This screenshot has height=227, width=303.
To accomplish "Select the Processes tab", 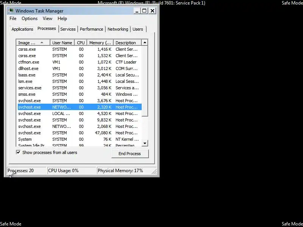I will pyautogui.click(x=47, y=28).
